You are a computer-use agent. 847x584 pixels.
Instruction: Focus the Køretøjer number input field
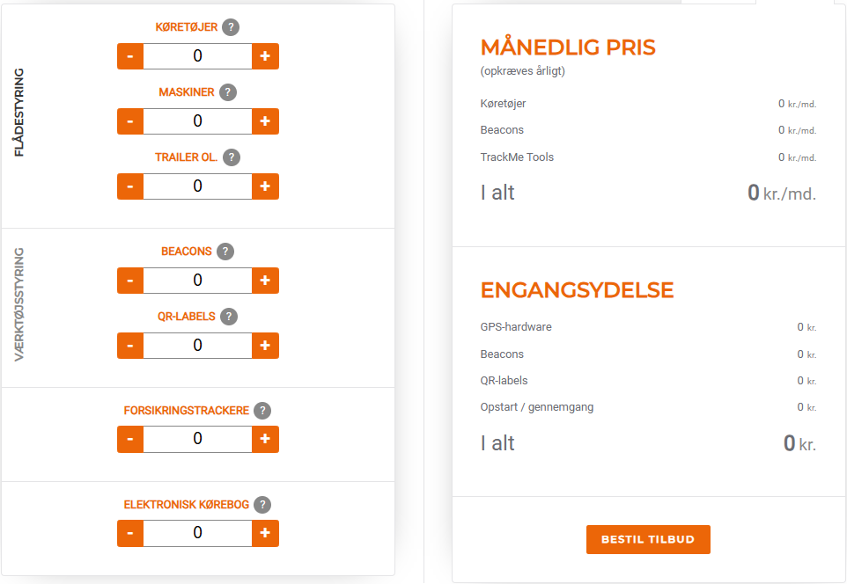(x=197, y=56)
